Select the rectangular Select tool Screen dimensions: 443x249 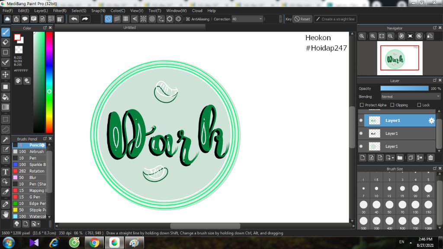5,119
